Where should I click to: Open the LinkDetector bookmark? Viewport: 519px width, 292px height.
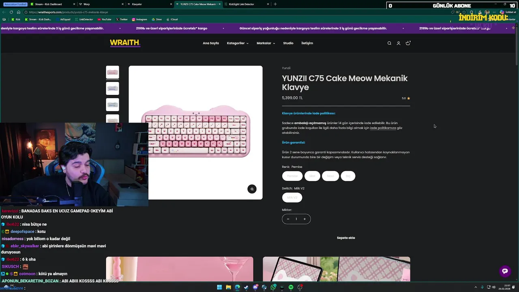pos(84,19)
